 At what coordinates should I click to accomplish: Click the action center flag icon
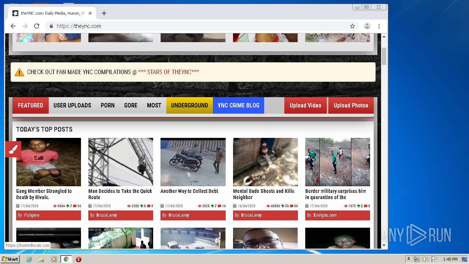[x=433, y=259]
